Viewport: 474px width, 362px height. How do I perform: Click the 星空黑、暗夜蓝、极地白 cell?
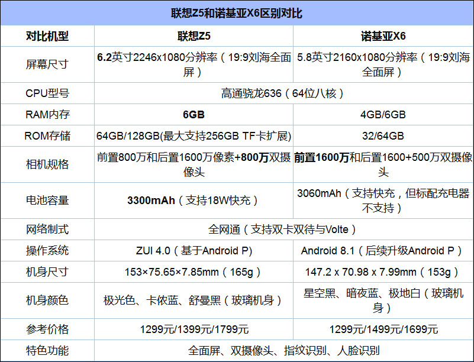(383, 300)
